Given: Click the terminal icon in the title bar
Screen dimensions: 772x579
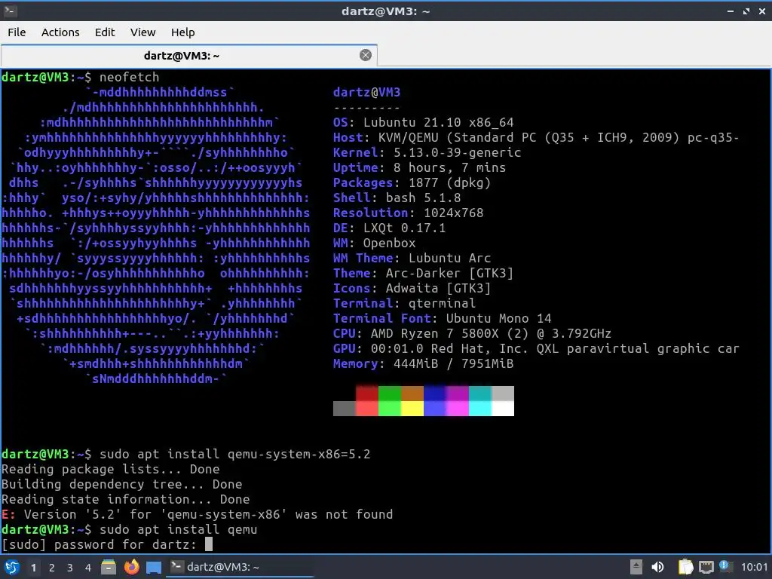Looking at the screenshot, I should point(10,11).
